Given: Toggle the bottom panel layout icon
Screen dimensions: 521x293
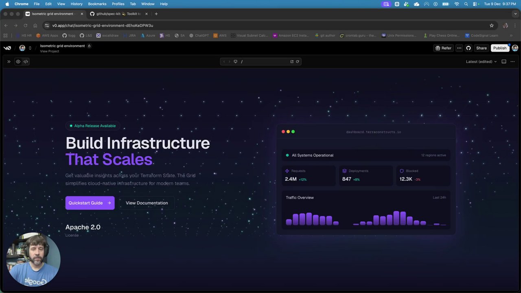Looking at the screenshot, I should click(x=504, y=61).
